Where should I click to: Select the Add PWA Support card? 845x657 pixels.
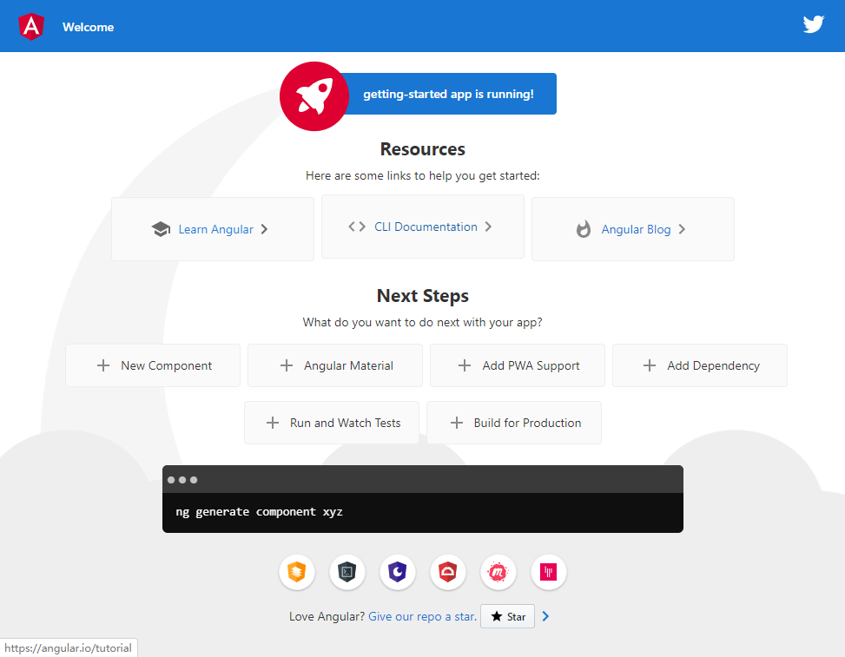(x=518, y=365)
